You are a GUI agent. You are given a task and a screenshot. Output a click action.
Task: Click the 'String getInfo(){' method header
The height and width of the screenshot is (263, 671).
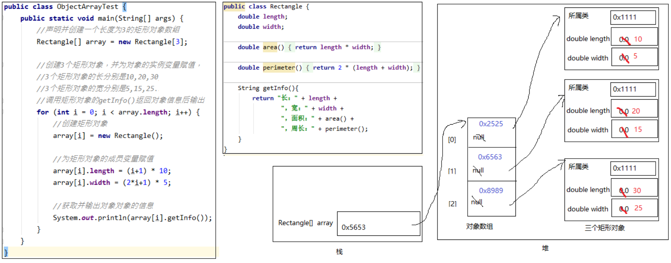pos(268,88)
